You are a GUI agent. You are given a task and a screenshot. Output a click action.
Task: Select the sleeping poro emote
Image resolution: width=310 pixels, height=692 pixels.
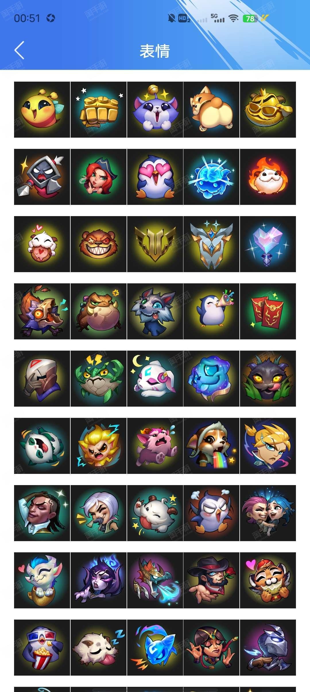point(98,647)
